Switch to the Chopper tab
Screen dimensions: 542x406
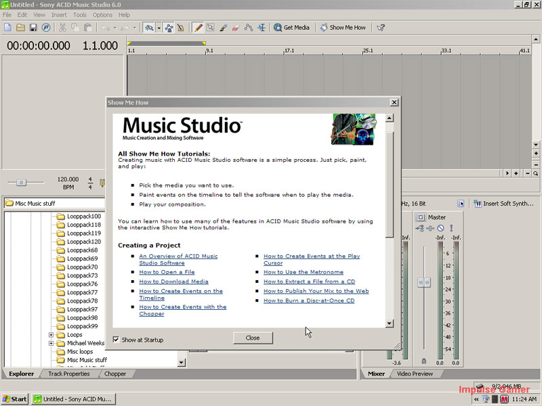point(115,374)
